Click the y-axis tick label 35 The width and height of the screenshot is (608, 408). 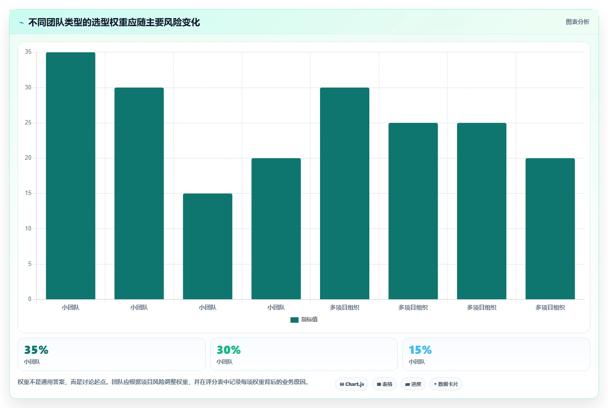coord(28,52)
